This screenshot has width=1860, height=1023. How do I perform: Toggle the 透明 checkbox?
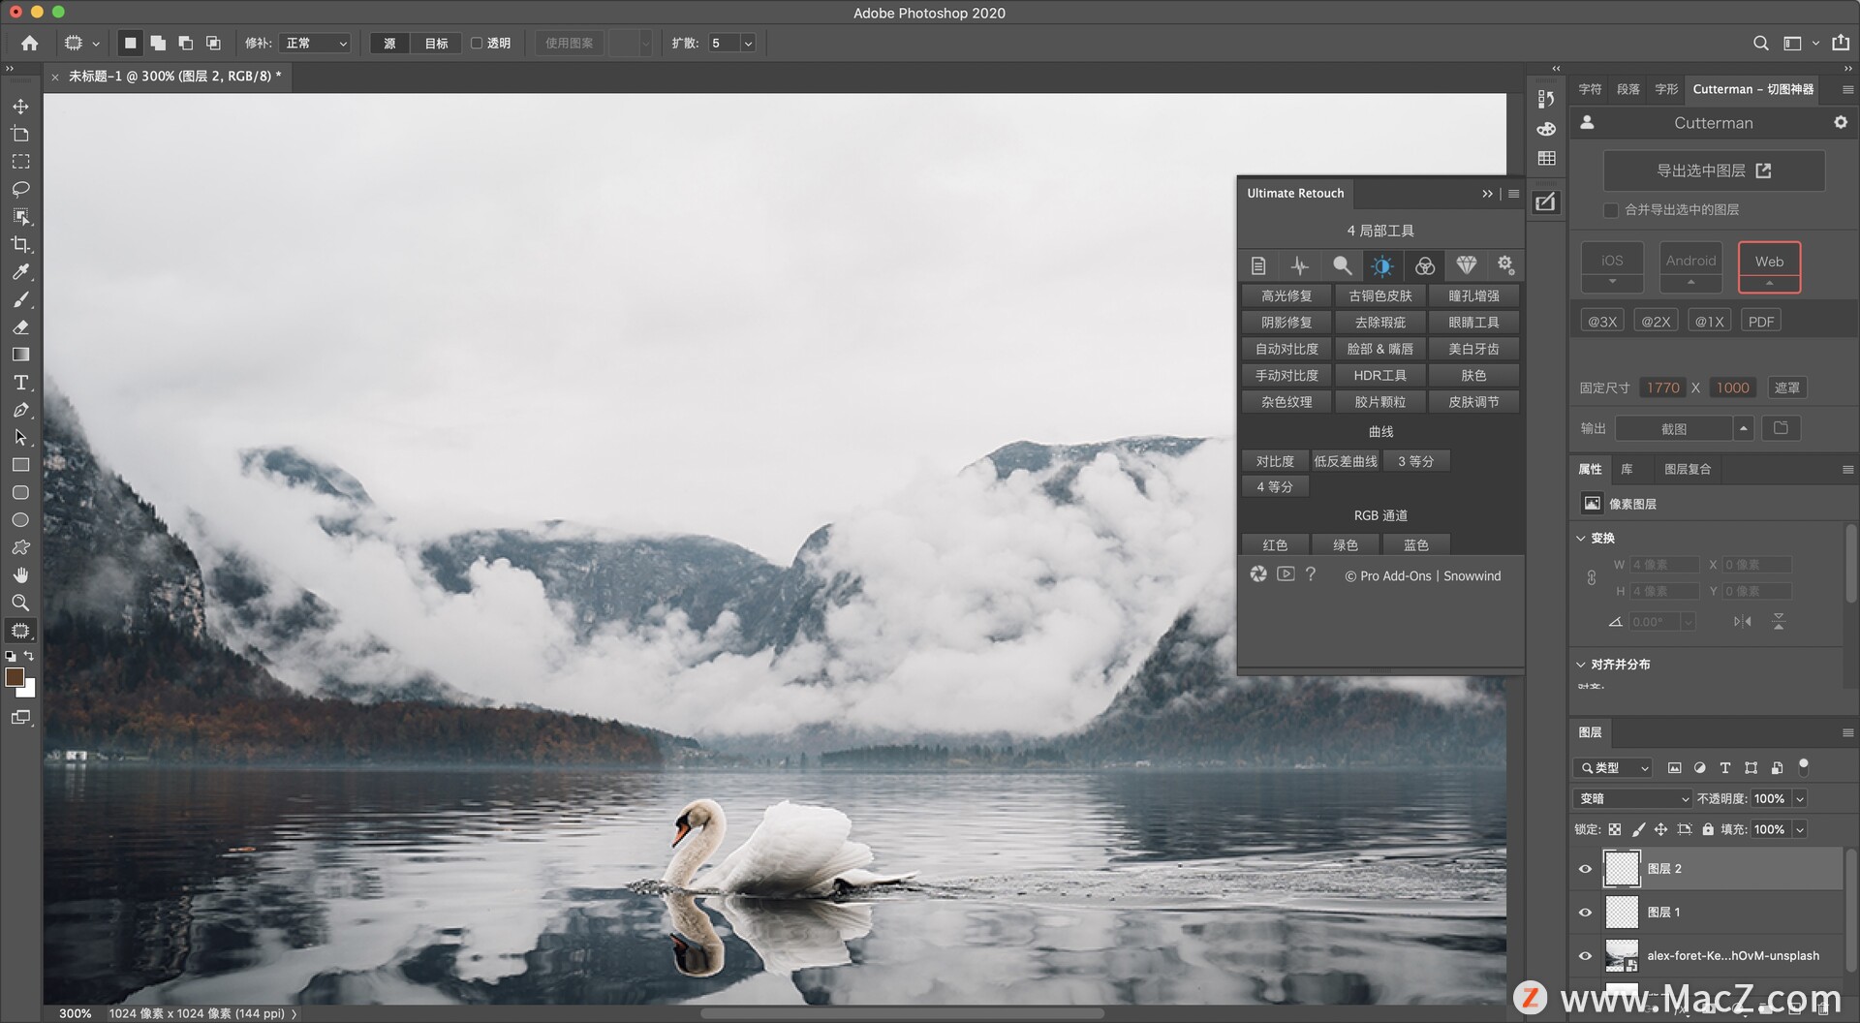pyautogui.click(x=477, y=43)
